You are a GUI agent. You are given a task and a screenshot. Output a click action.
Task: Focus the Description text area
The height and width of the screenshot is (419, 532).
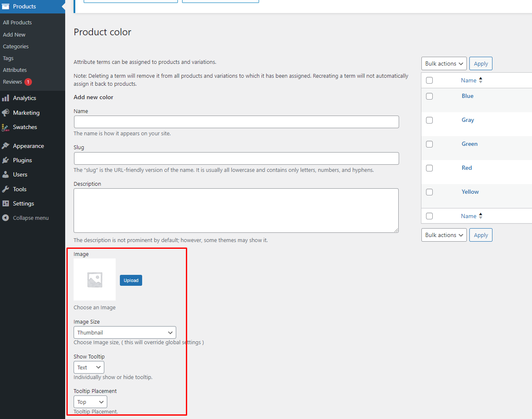[x=236, y=211]
